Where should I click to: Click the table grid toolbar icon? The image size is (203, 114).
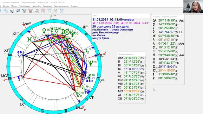tap(49, 11)
